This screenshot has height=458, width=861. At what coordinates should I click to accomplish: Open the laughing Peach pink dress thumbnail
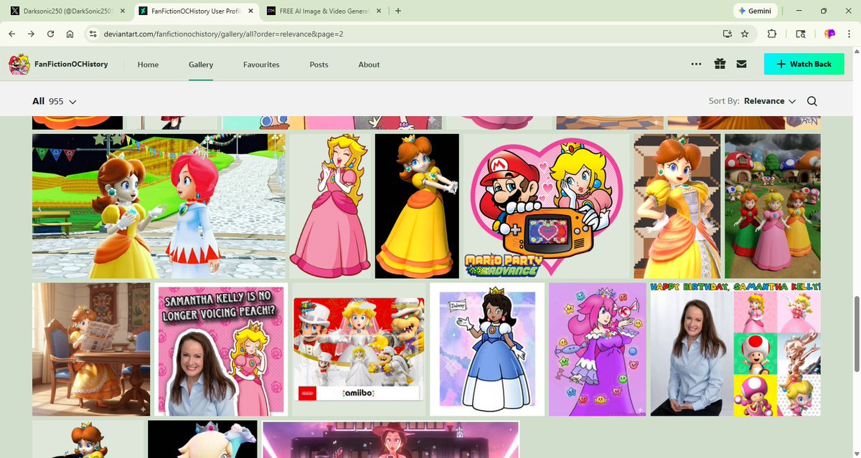pos(330,206)
